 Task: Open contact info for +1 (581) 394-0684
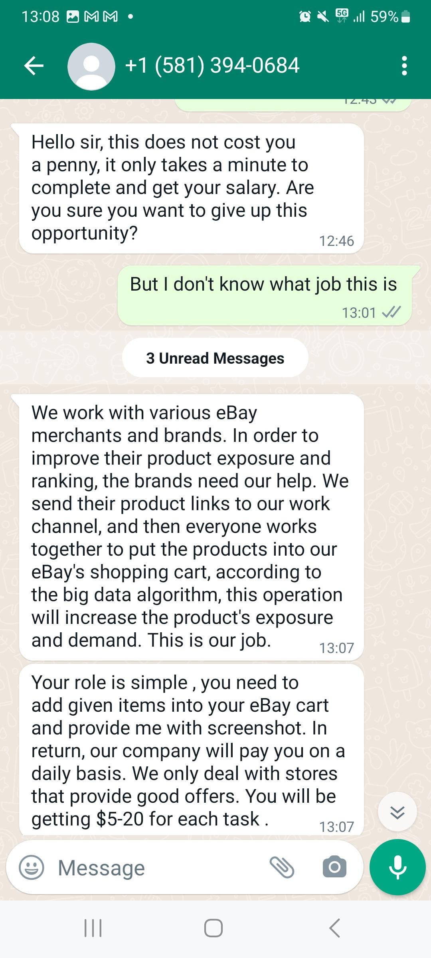point(212,65)
